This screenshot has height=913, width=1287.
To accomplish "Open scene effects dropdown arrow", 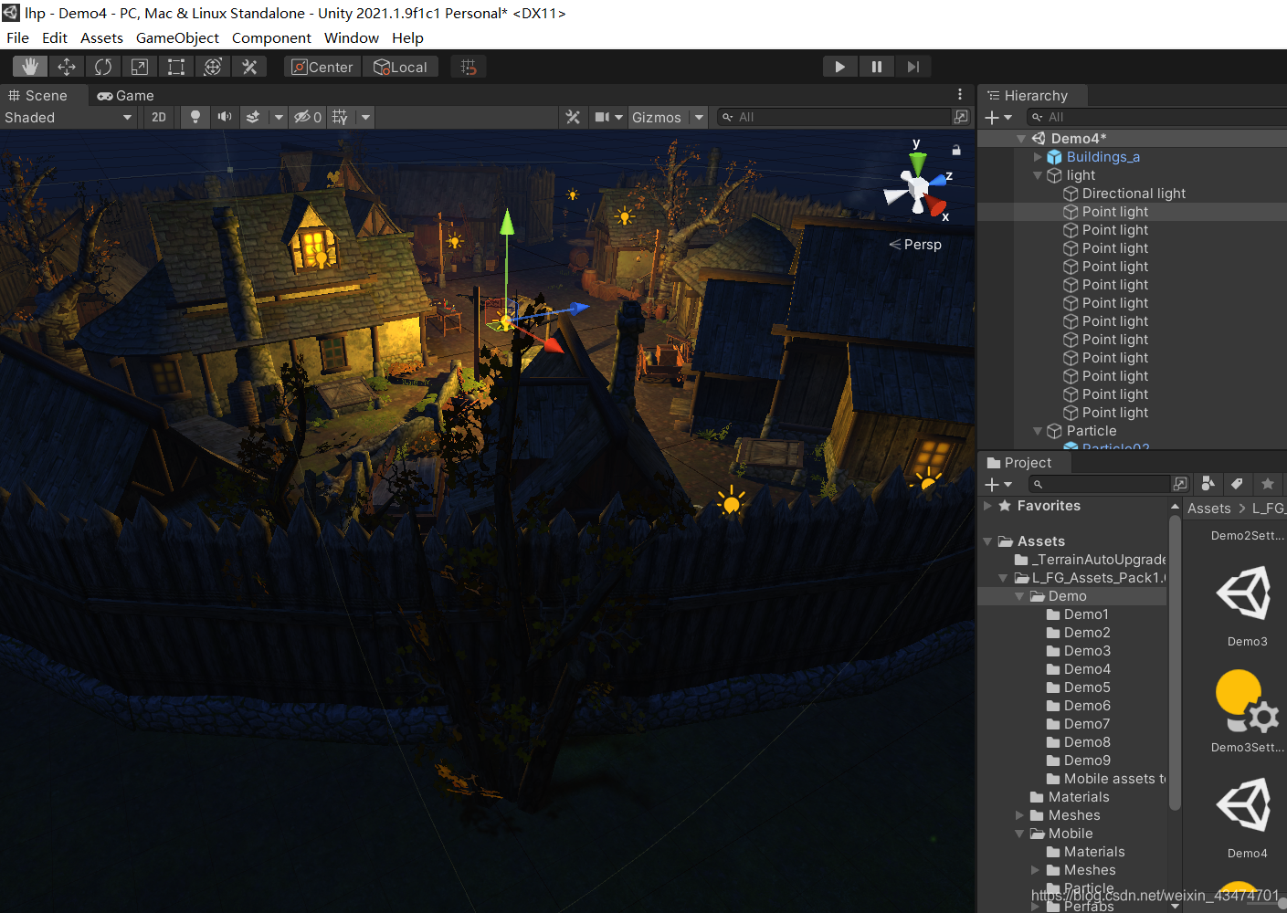I will pyautogui.click(x=279, y=117).
